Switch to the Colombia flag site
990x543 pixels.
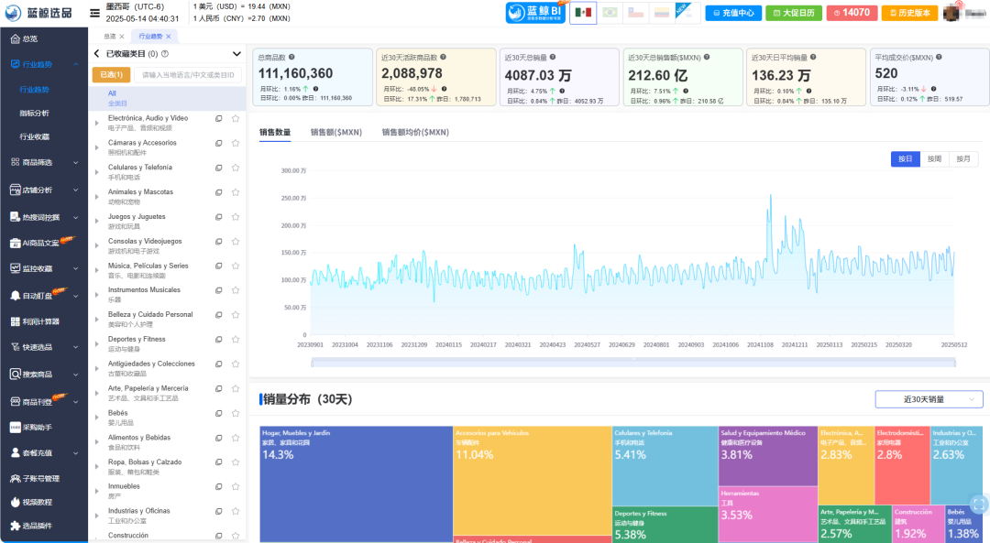coord(662,13)
